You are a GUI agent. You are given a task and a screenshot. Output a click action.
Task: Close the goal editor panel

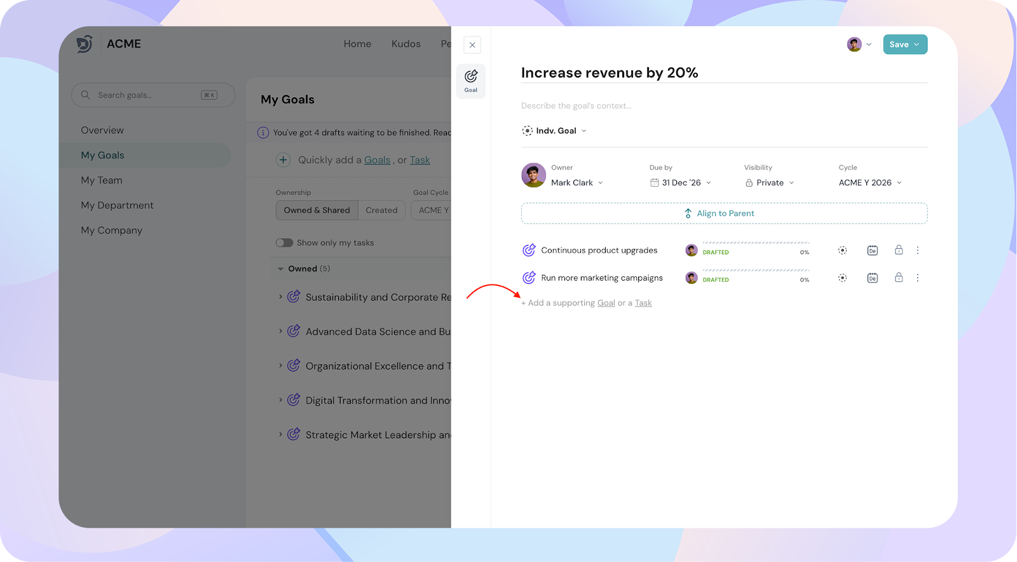click(472, 45)
